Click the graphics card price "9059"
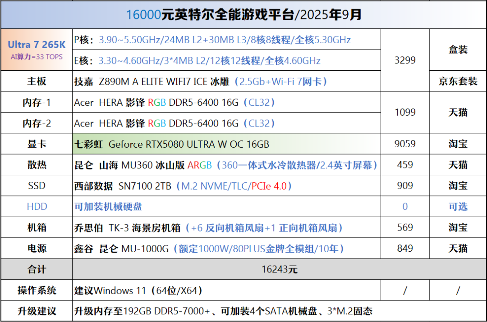This screenshot has width=487, height=322. (405, 144)
